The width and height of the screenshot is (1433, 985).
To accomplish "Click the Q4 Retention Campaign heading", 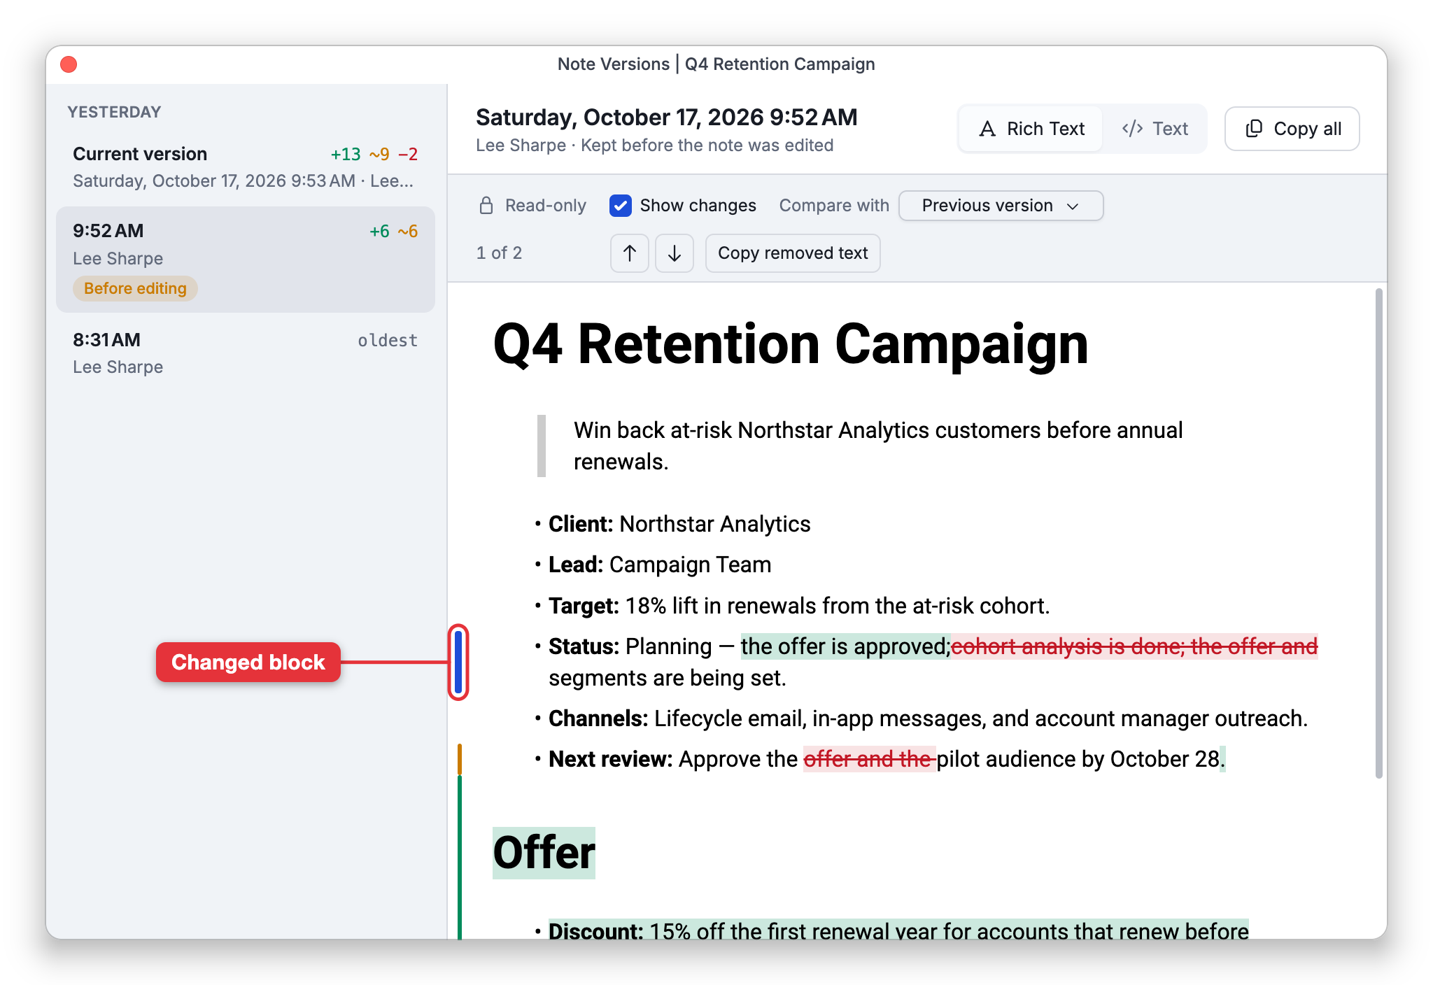I will (791, 344).
